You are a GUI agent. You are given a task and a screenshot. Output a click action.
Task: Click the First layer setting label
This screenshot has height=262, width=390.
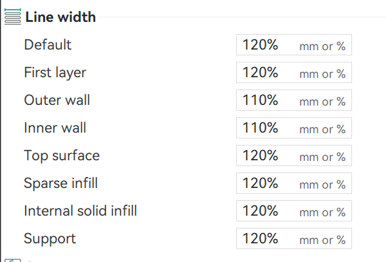point(55,73)
